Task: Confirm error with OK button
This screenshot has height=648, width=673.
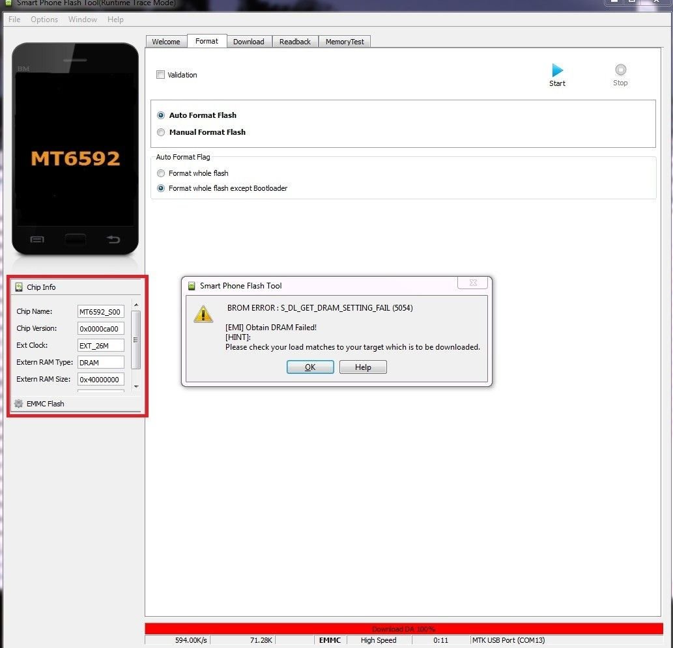Action: click(310, 367)
